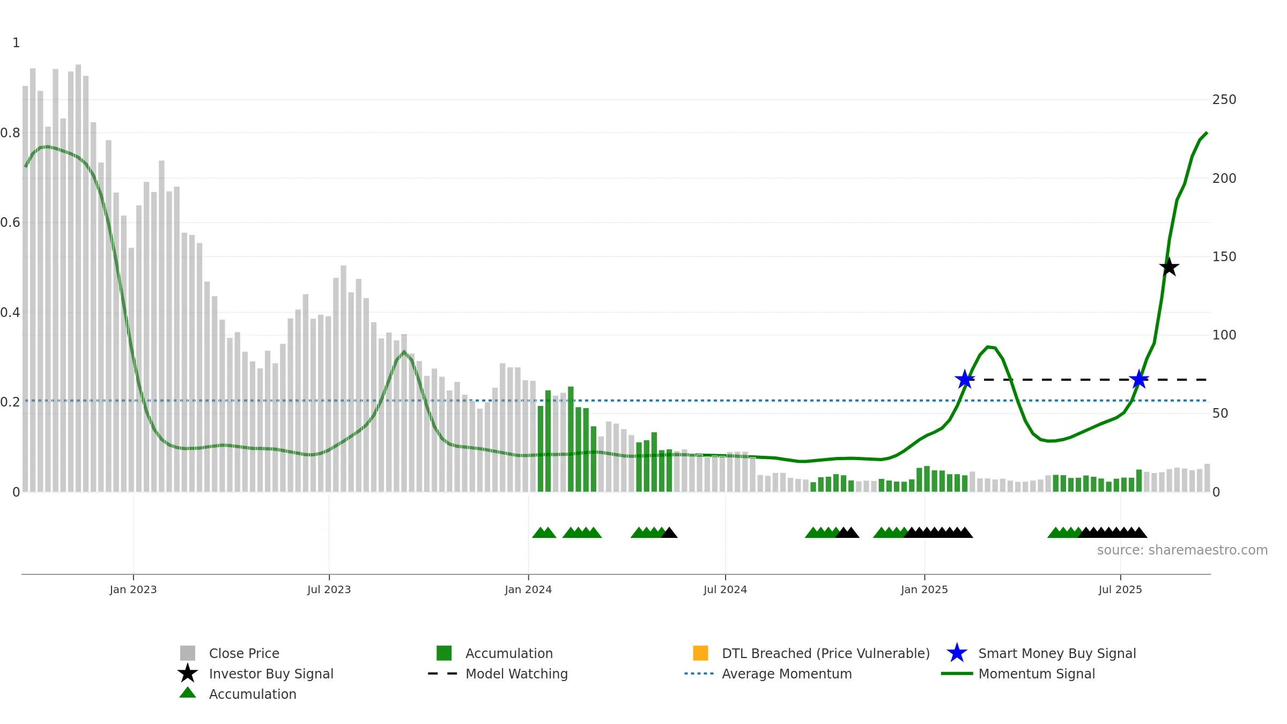The width and height of the screenshot is (1287, 724).
Task: Toggle the Smart Money Buy Signal legend entry
Action: pyautogui.click(x=1041, y=653)
